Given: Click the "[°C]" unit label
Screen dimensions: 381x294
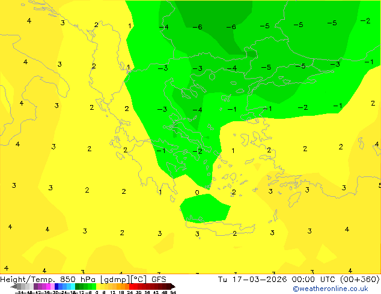Looking at the screenshot, I should click(x=139, y=280).
